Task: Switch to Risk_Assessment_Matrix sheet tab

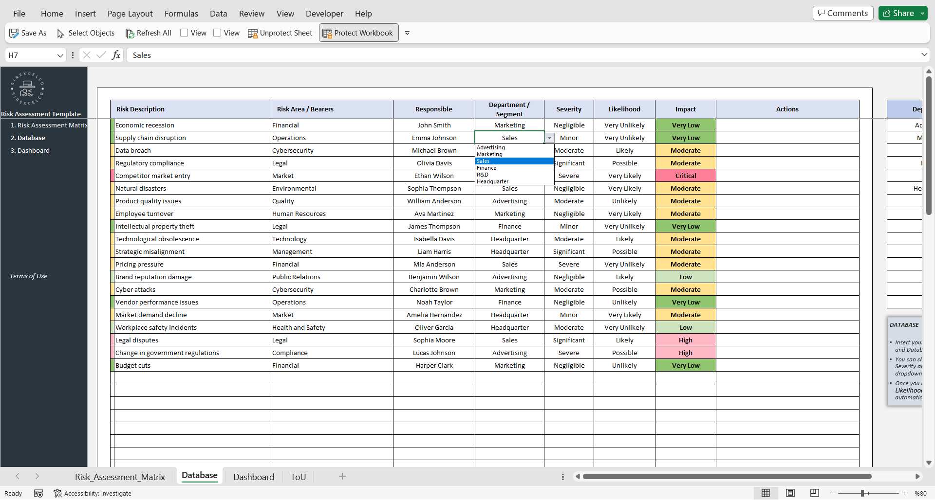Action: pyautogui.click(x=120, y=477)
